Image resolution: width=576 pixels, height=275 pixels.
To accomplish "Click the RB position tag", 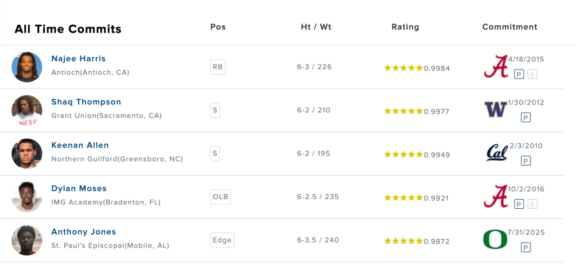I will (217, 67).
